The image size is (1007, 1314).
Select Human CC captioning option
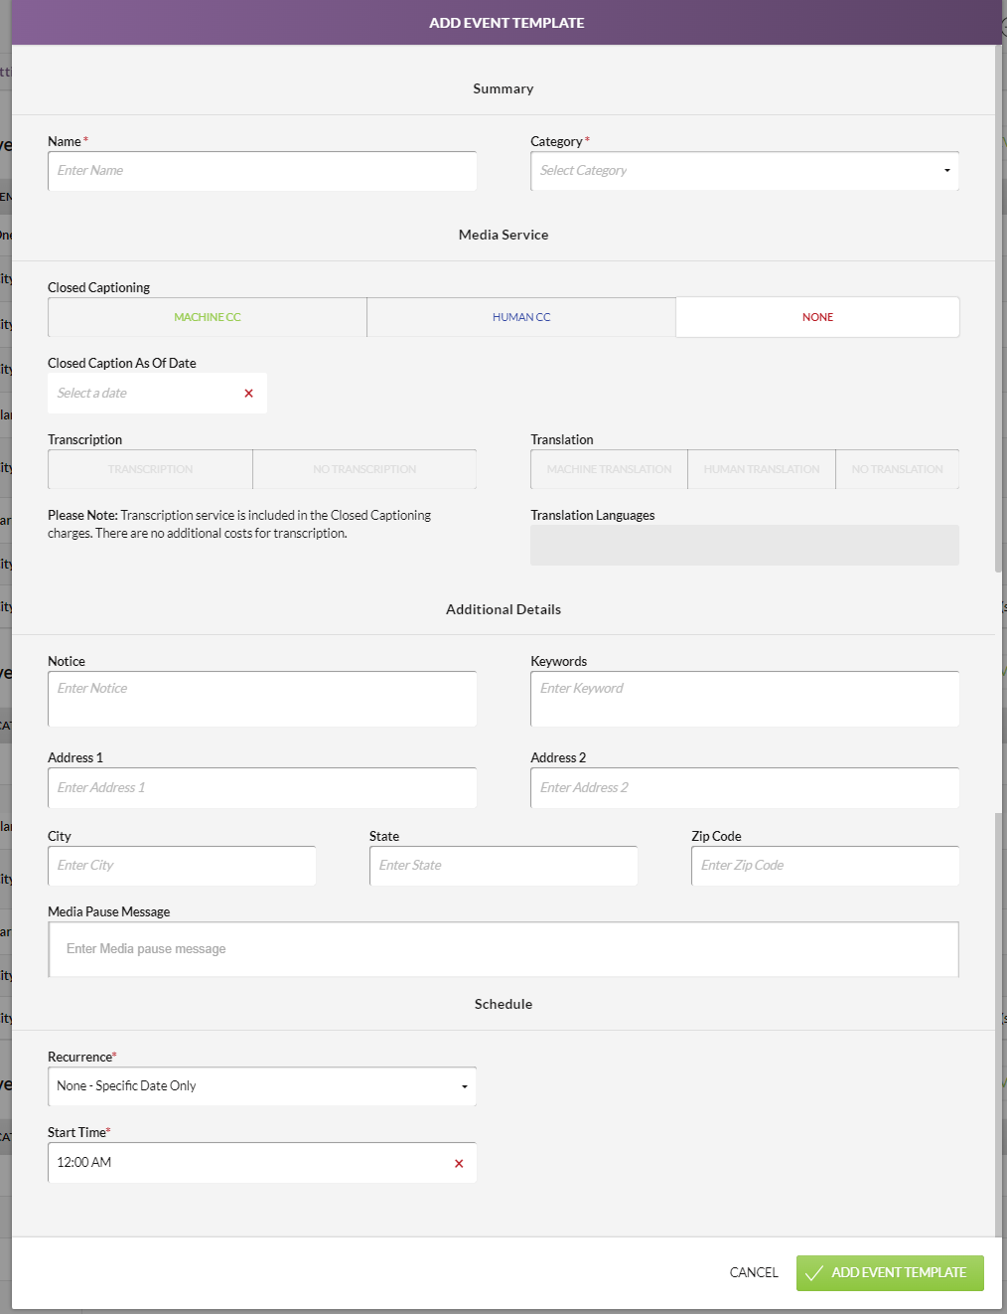pos(521,317)
